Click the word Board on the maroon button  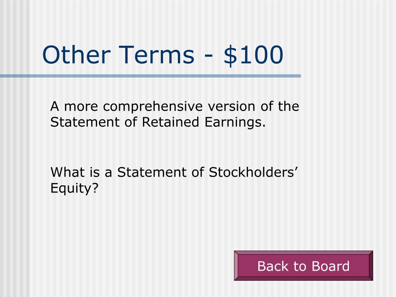(x=331, y=266)
